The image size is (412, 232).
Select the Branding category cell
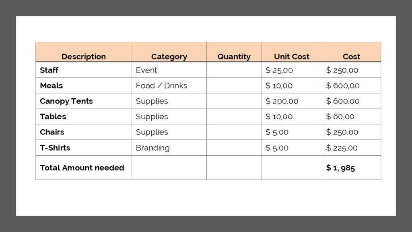[169, 147]
